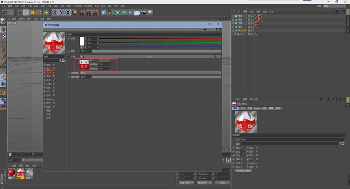Click the Render to Picture Viewer clapperboard icon

coord(89,13)
